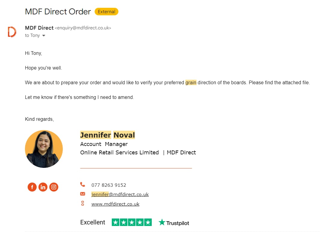320x232 pixels.
Task: Click the highlighted Jennifer Noval name
Action: pyautogui.click(x=108, y=135)
